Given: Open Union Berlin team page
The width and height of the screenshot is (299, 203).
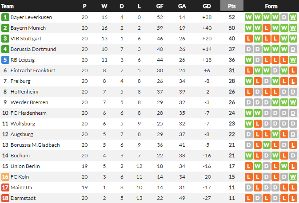Looking at the screenshot, I should coord(25,166).
